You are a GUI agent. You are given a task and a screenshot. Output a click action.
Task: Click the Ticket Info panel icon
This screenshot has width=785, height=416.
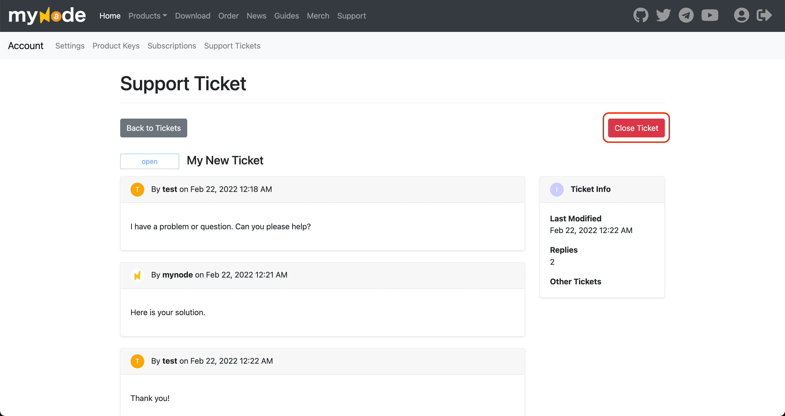[x=557, y=189]
